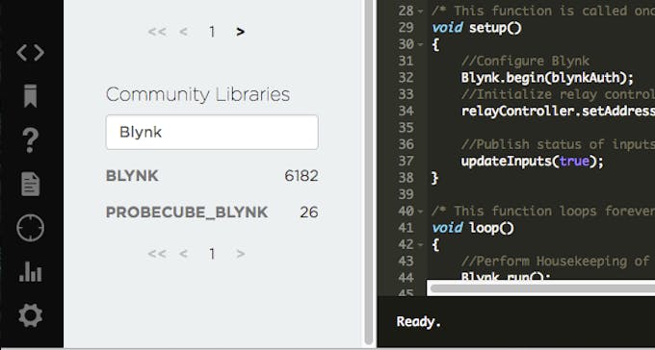The image size is (655, 350).
Task: Collapse the code fold at line 28
Action: (421, 12)
